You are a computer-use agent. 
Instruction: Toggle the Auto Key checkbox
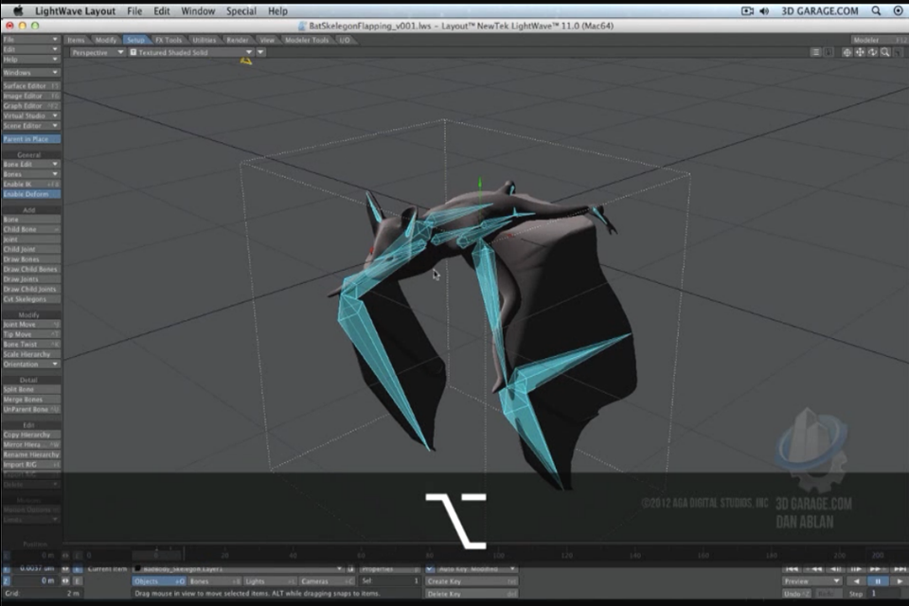click(430, 569)
